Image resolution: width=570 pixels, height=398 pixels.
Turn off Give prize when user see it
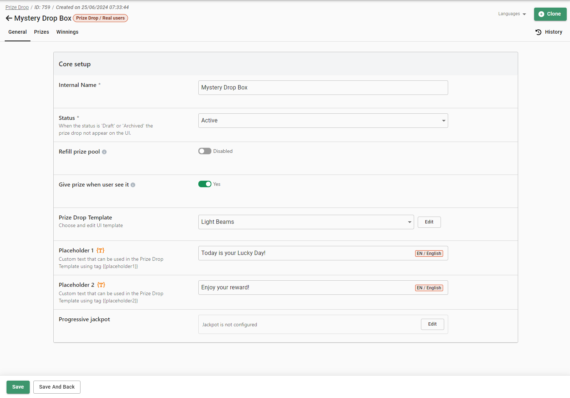pos(205,184)
